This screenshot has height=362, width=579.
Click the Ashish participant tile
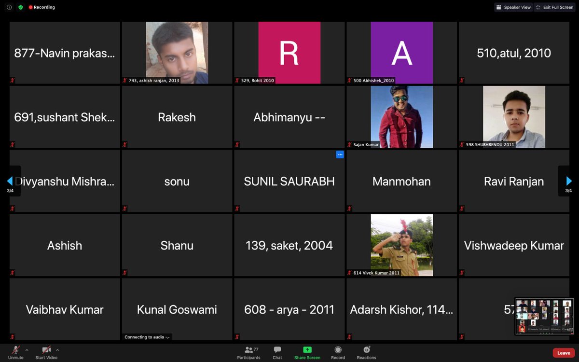tap(65, 245)
